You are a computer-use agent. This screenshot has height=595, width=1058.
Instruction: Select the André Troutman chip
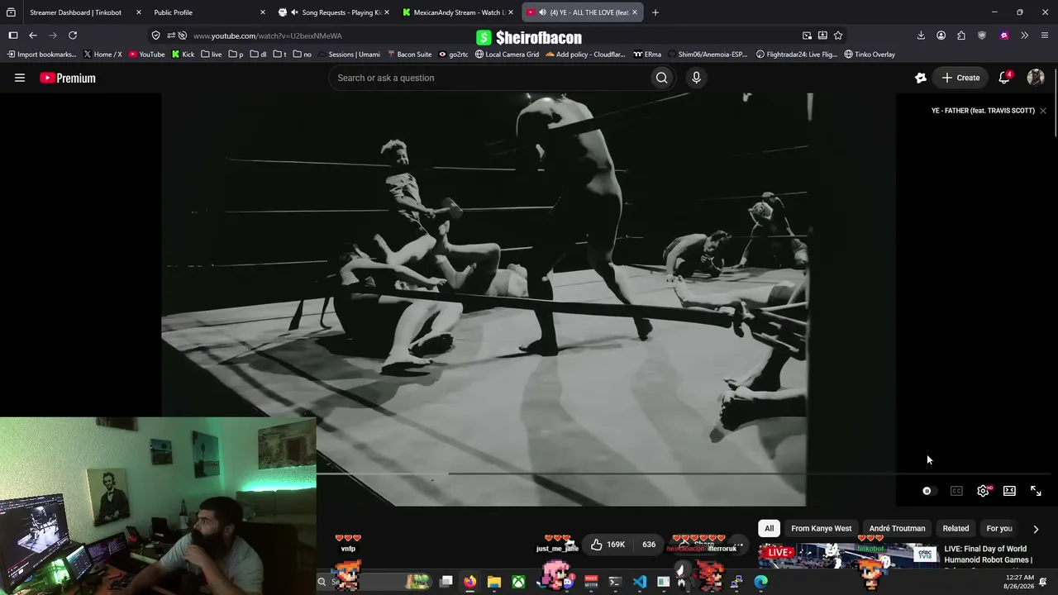pos(897,529)
